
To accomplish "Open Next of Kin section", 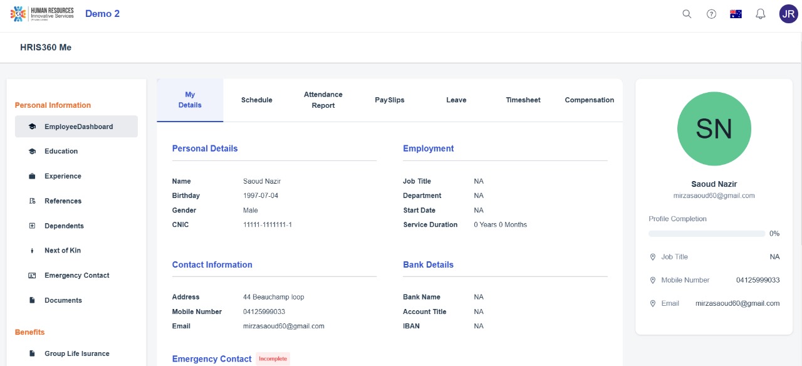I will pyautogui.click(x=62, y=251).
